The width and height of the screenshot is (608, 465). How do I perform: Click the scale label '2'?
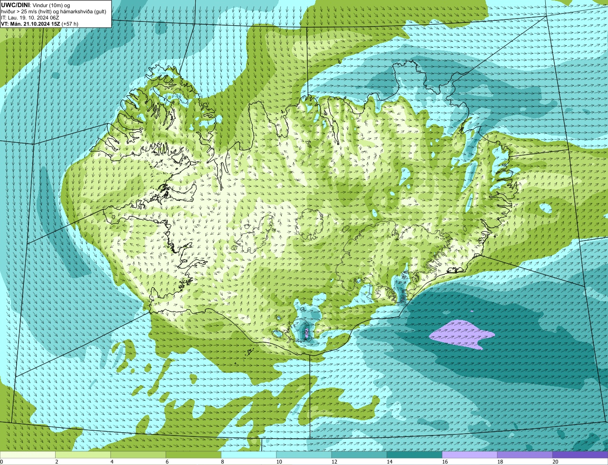tap(57, 462)
